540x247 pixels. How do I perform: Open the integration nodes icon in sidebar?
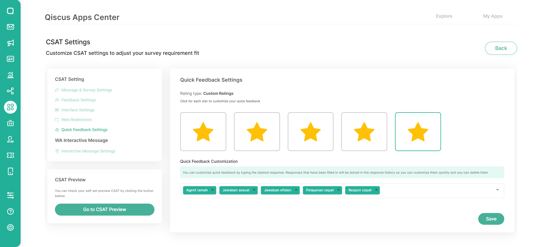10,91
